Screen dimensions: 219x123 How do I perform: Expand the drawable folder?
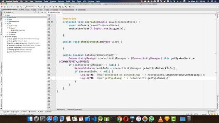(8, 26)
